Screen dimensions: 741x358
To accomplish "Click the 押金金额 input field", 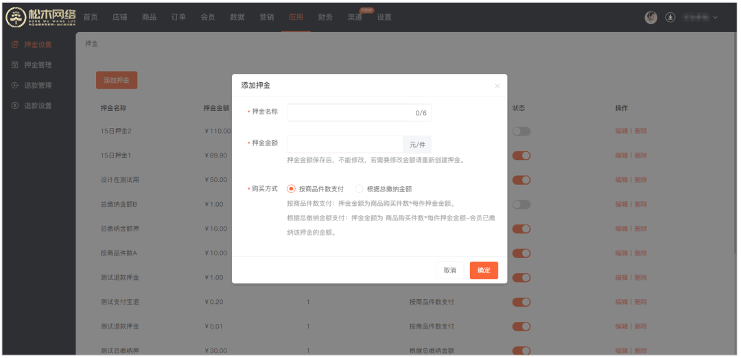I will [x=344, y=144].
